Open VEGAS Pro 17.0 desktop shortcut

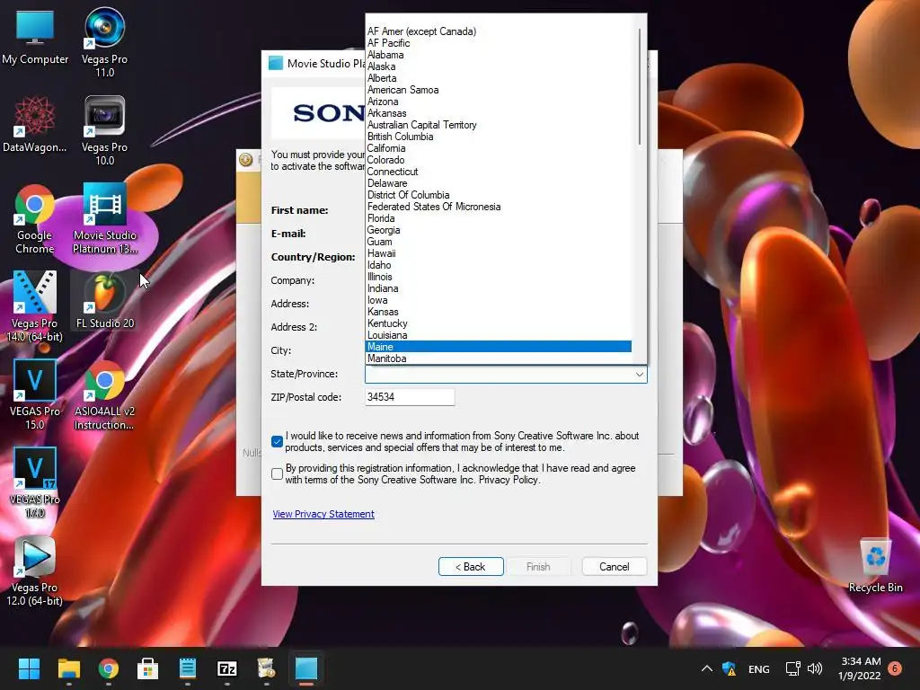(35, 482)
